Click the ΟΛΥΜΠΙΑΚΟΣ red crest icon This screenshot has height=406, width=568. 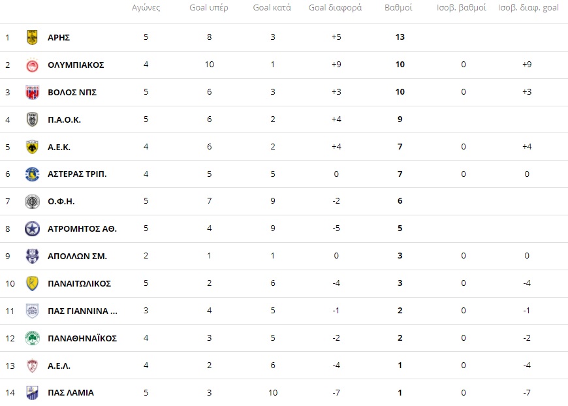tap(32, 65)
